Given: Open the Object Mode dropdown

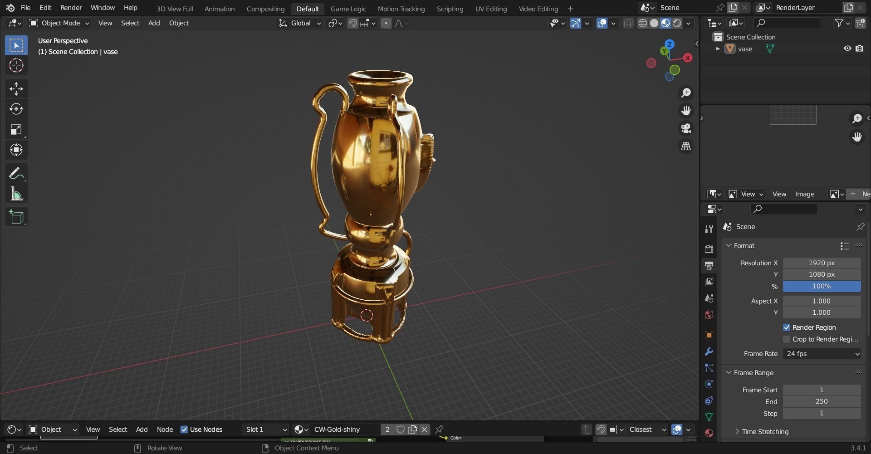Looking at the screenshot, I should (x=59, y=23).
